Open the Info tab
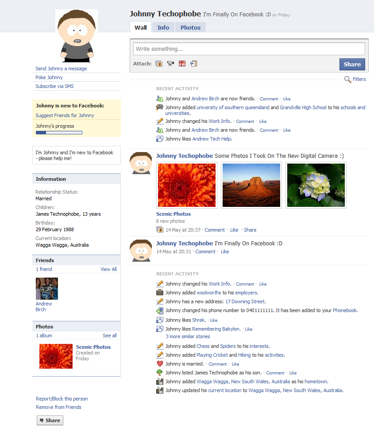The image size is (374, 427). click(163, 27)
